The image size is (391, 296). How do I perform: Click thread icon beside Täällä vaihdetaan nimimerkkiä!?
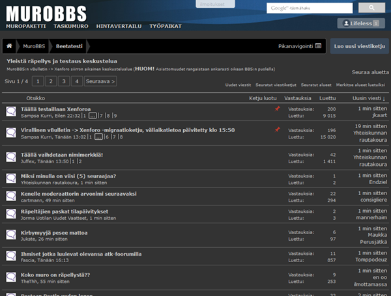coord(11,157)
